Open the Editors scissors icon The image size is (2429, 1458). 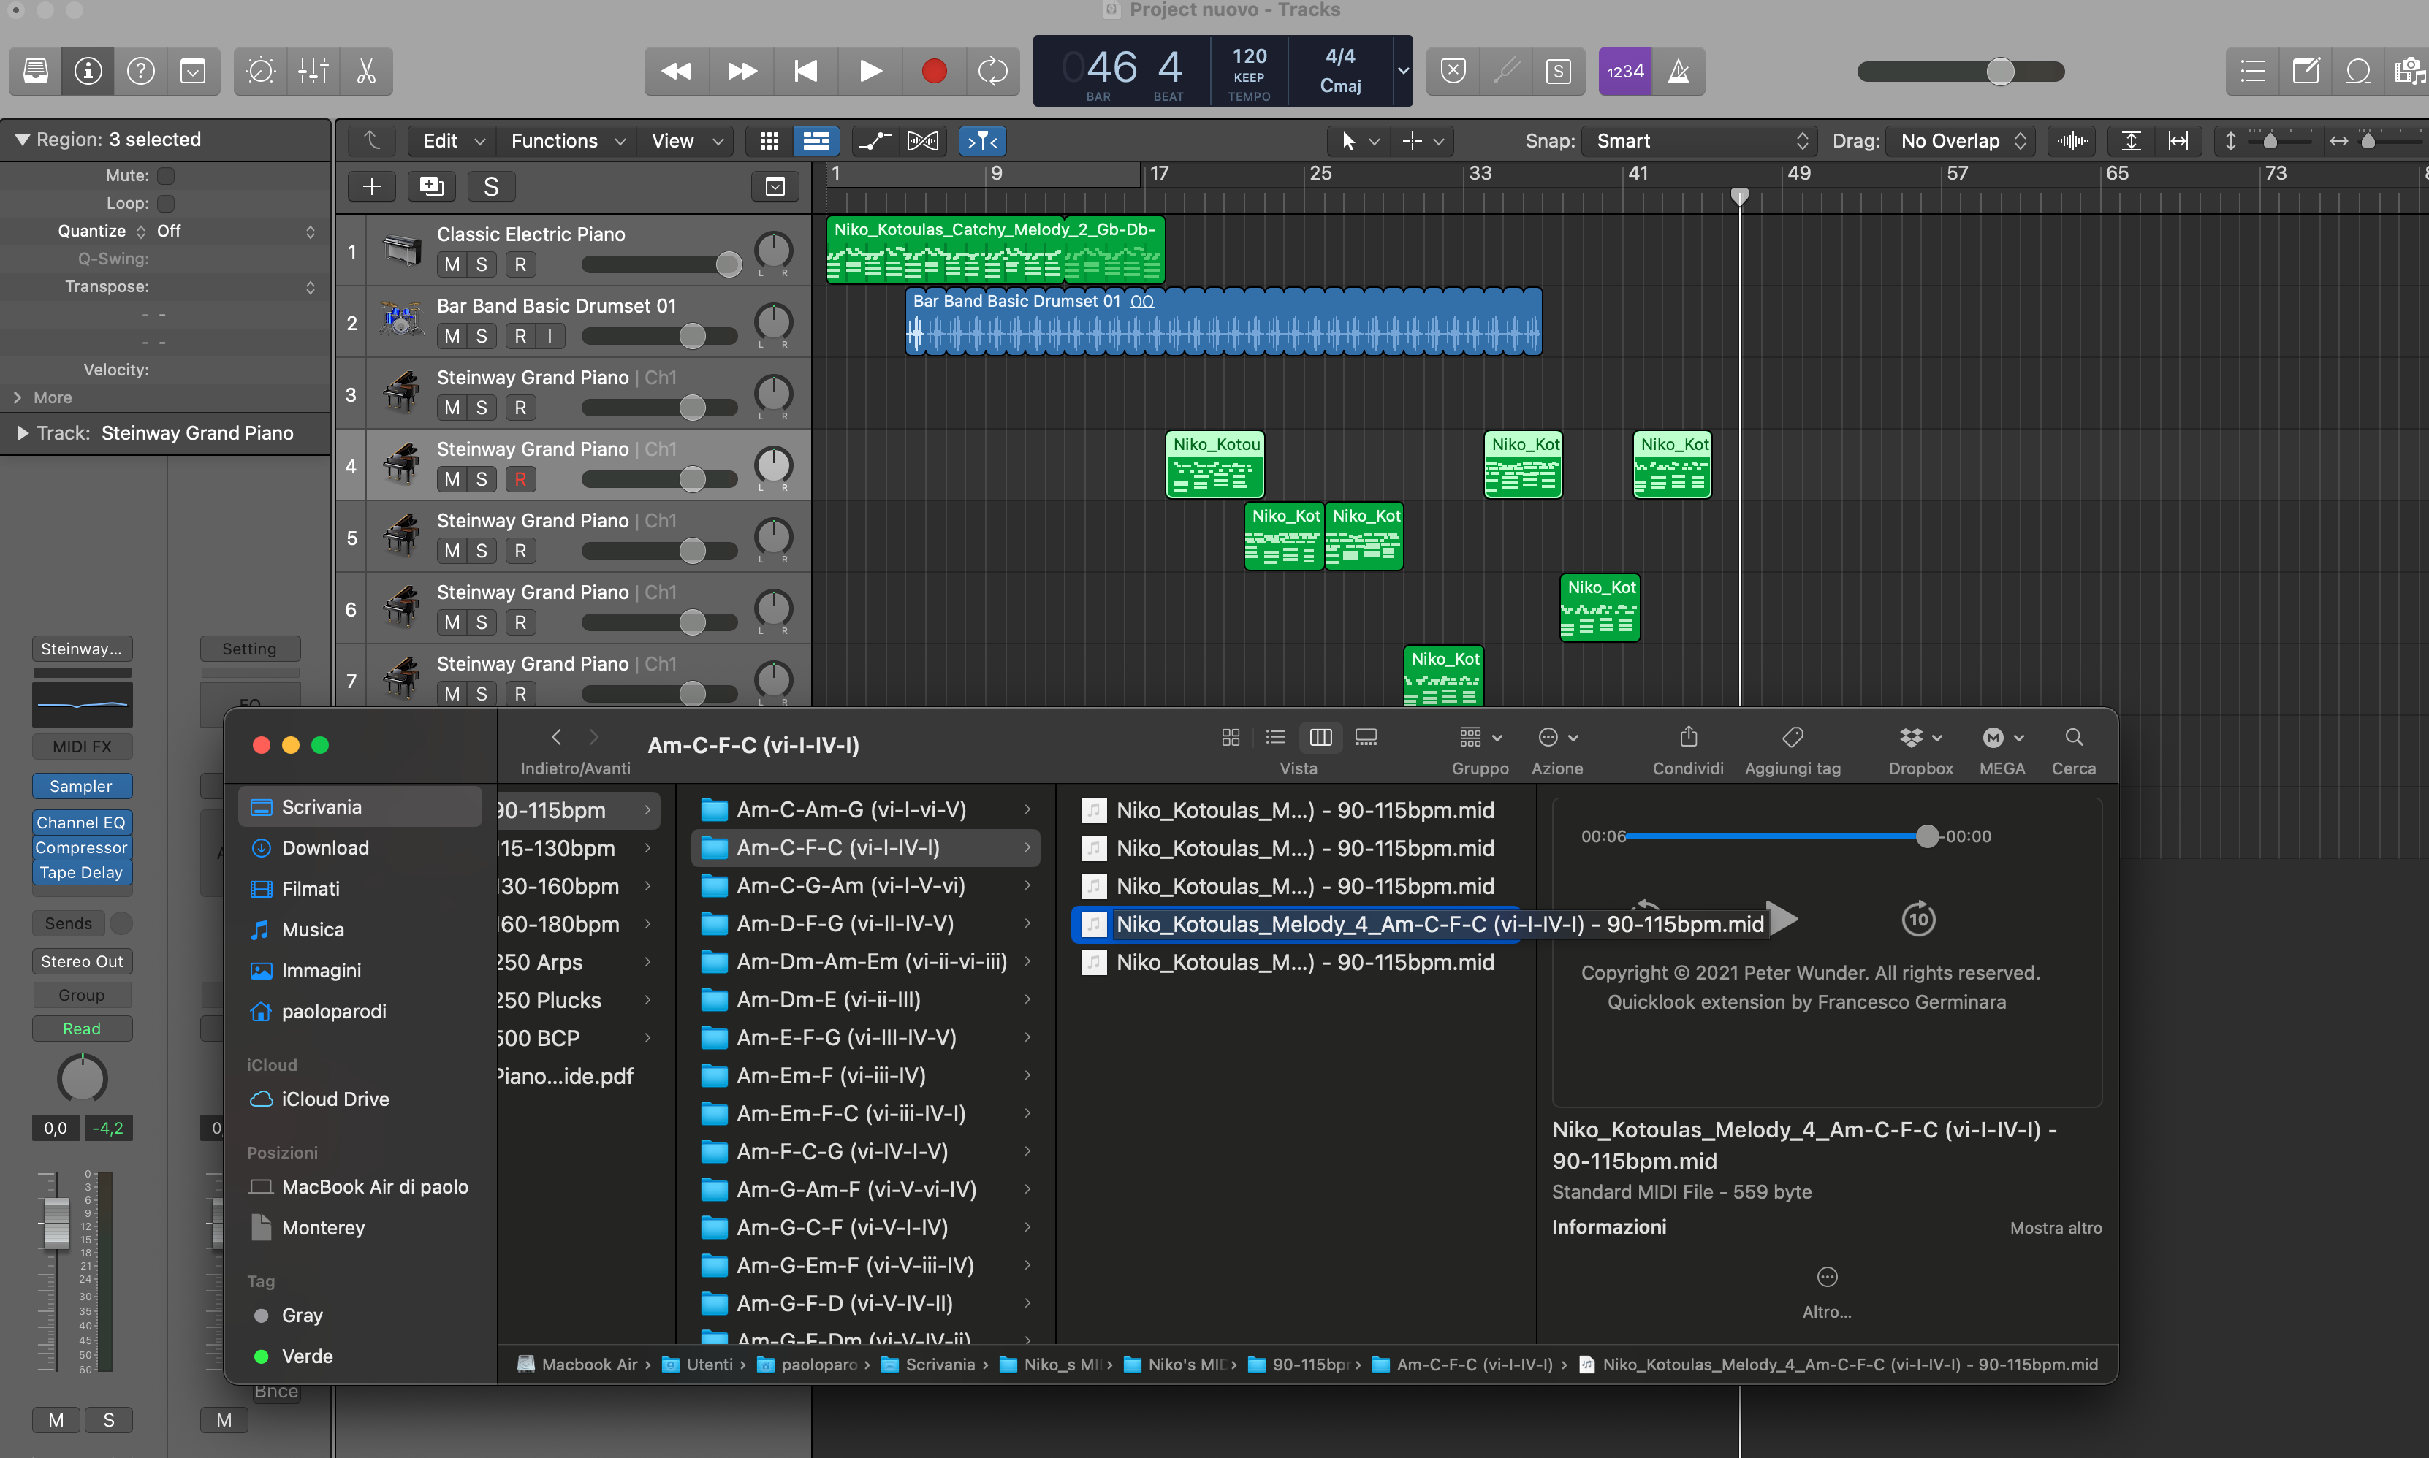[367, 71]
